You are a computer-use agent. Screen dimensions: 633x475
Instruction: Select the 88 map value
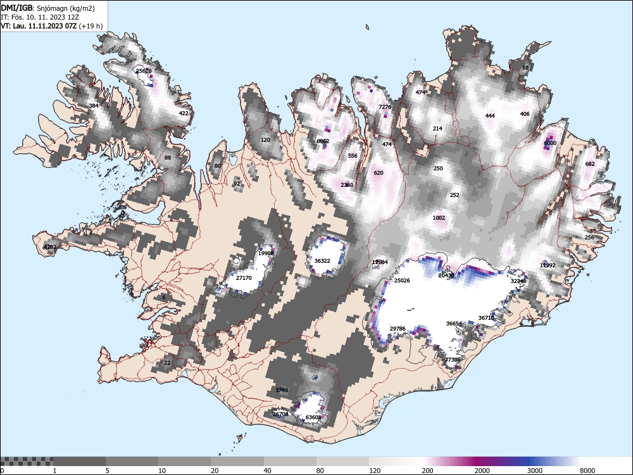pos(168,158)
